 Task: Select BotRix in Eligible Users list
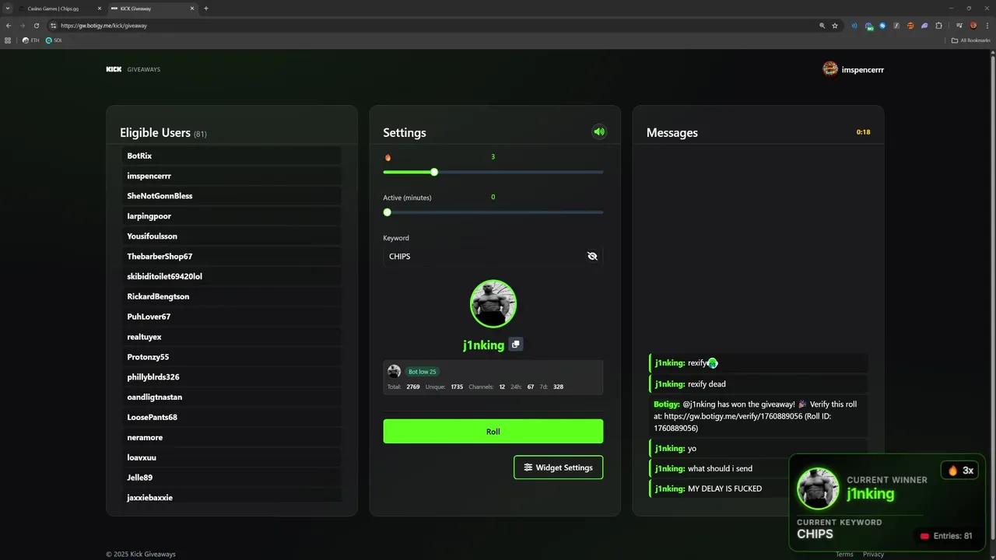(231, 156)
